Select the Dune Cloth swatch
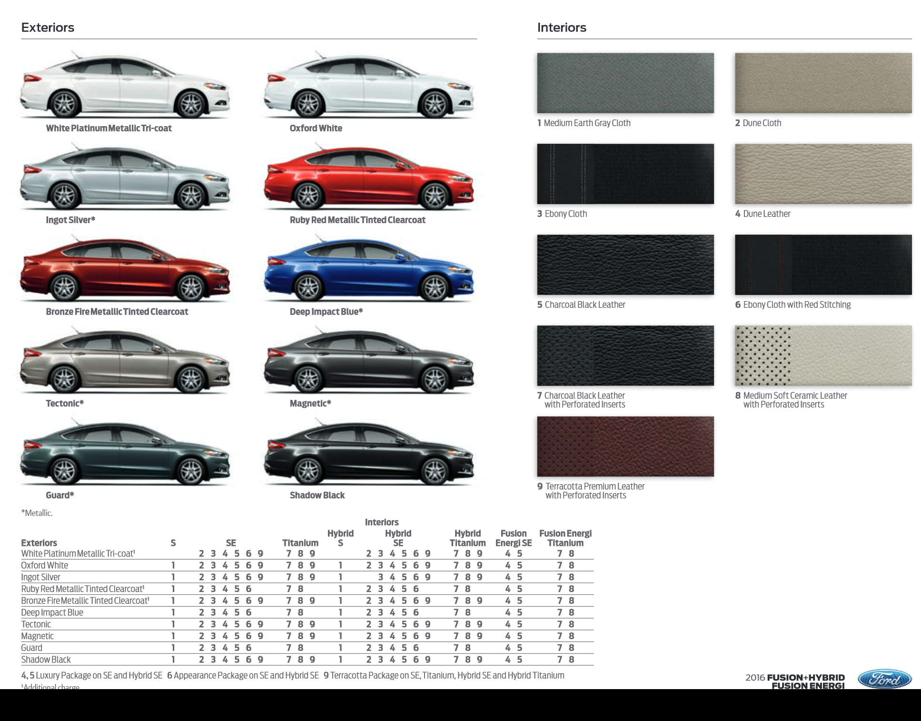Screen dimensions: 921x721 823,83
